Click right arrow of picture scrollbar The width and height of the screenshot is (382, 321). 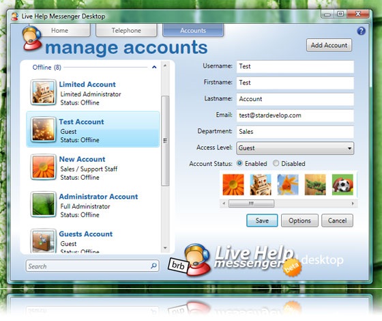(x=353, y=204)
